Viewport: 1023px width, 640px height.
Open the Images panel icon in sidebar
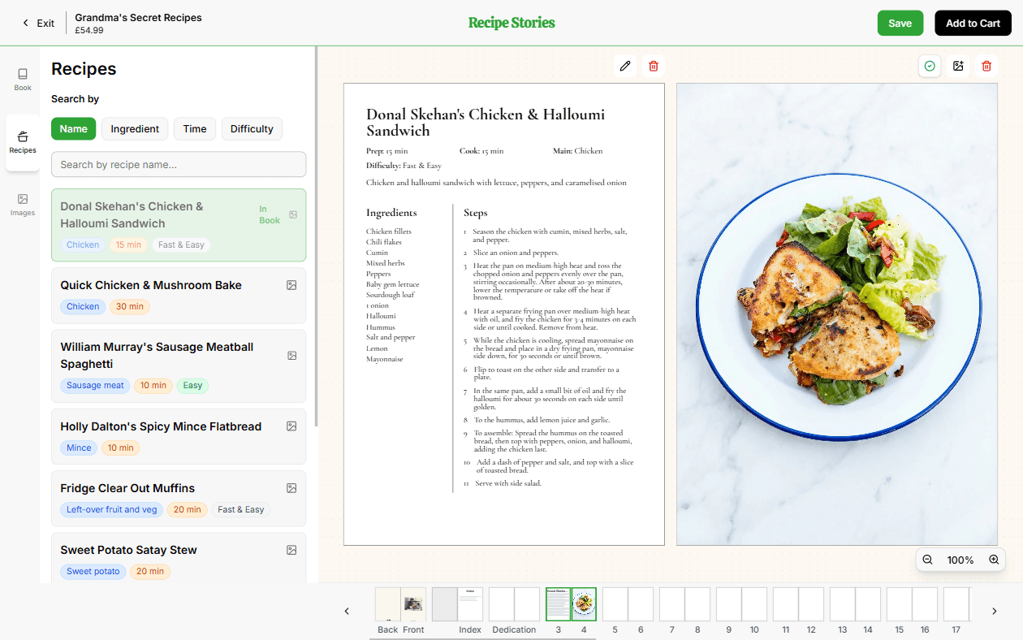(22, 203)
